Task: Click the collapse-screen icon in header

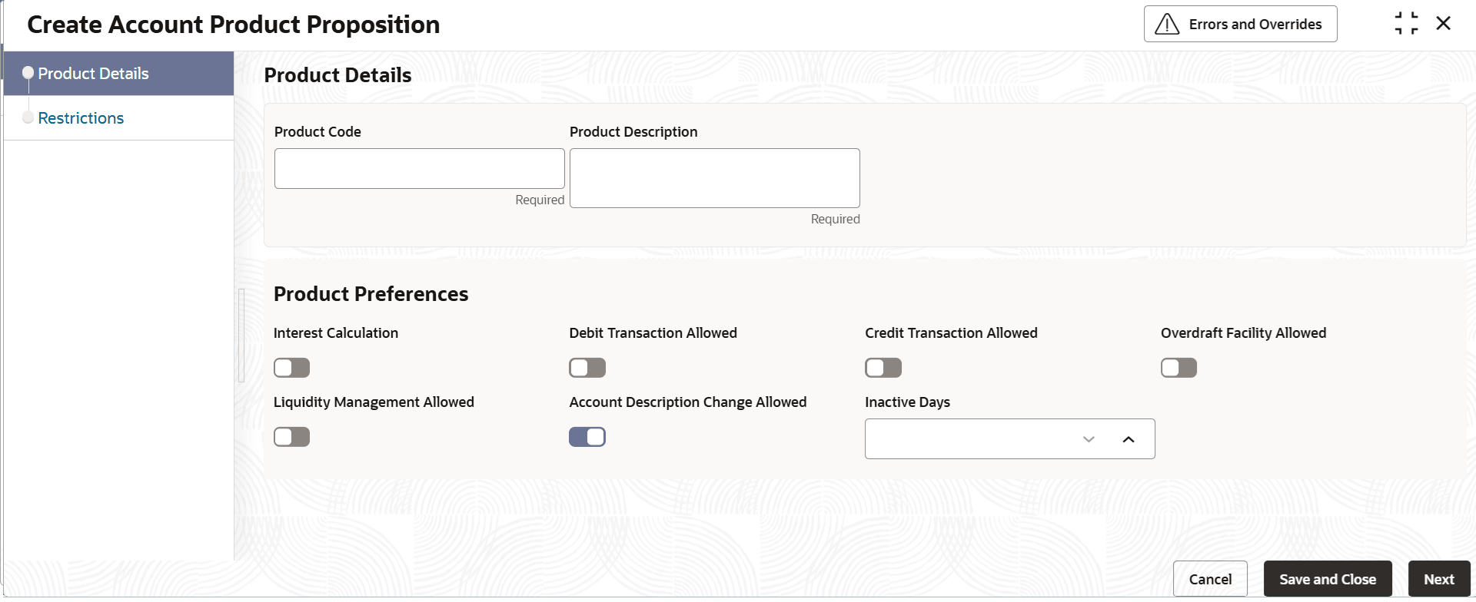Action: pyautogui.click(x=1406, y=24)
